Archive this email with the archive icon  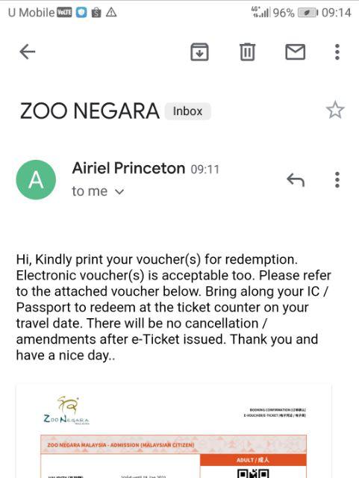pyautogui.click(x=199, y=52)
